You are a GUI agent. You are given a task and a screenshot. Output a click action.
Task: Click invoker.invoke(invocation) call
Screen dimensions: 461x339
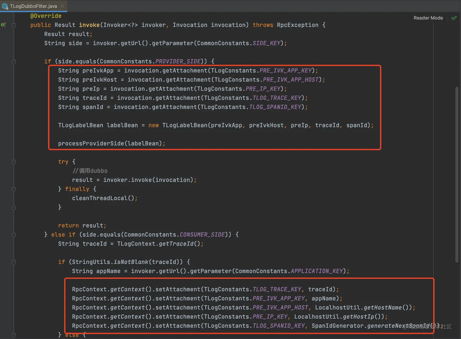pos(148,180)
